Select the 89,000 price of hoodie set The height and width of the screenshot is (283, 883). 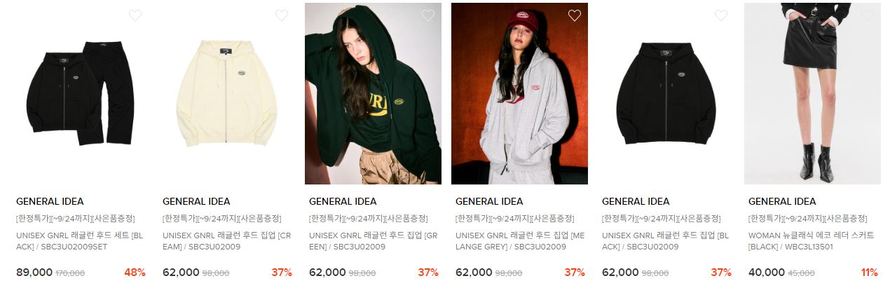pos(33,273)
